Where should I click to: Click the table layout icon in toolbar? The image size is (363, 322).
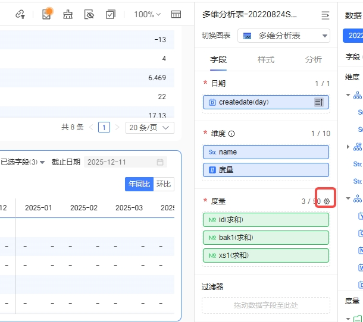(x=176, y=14)
